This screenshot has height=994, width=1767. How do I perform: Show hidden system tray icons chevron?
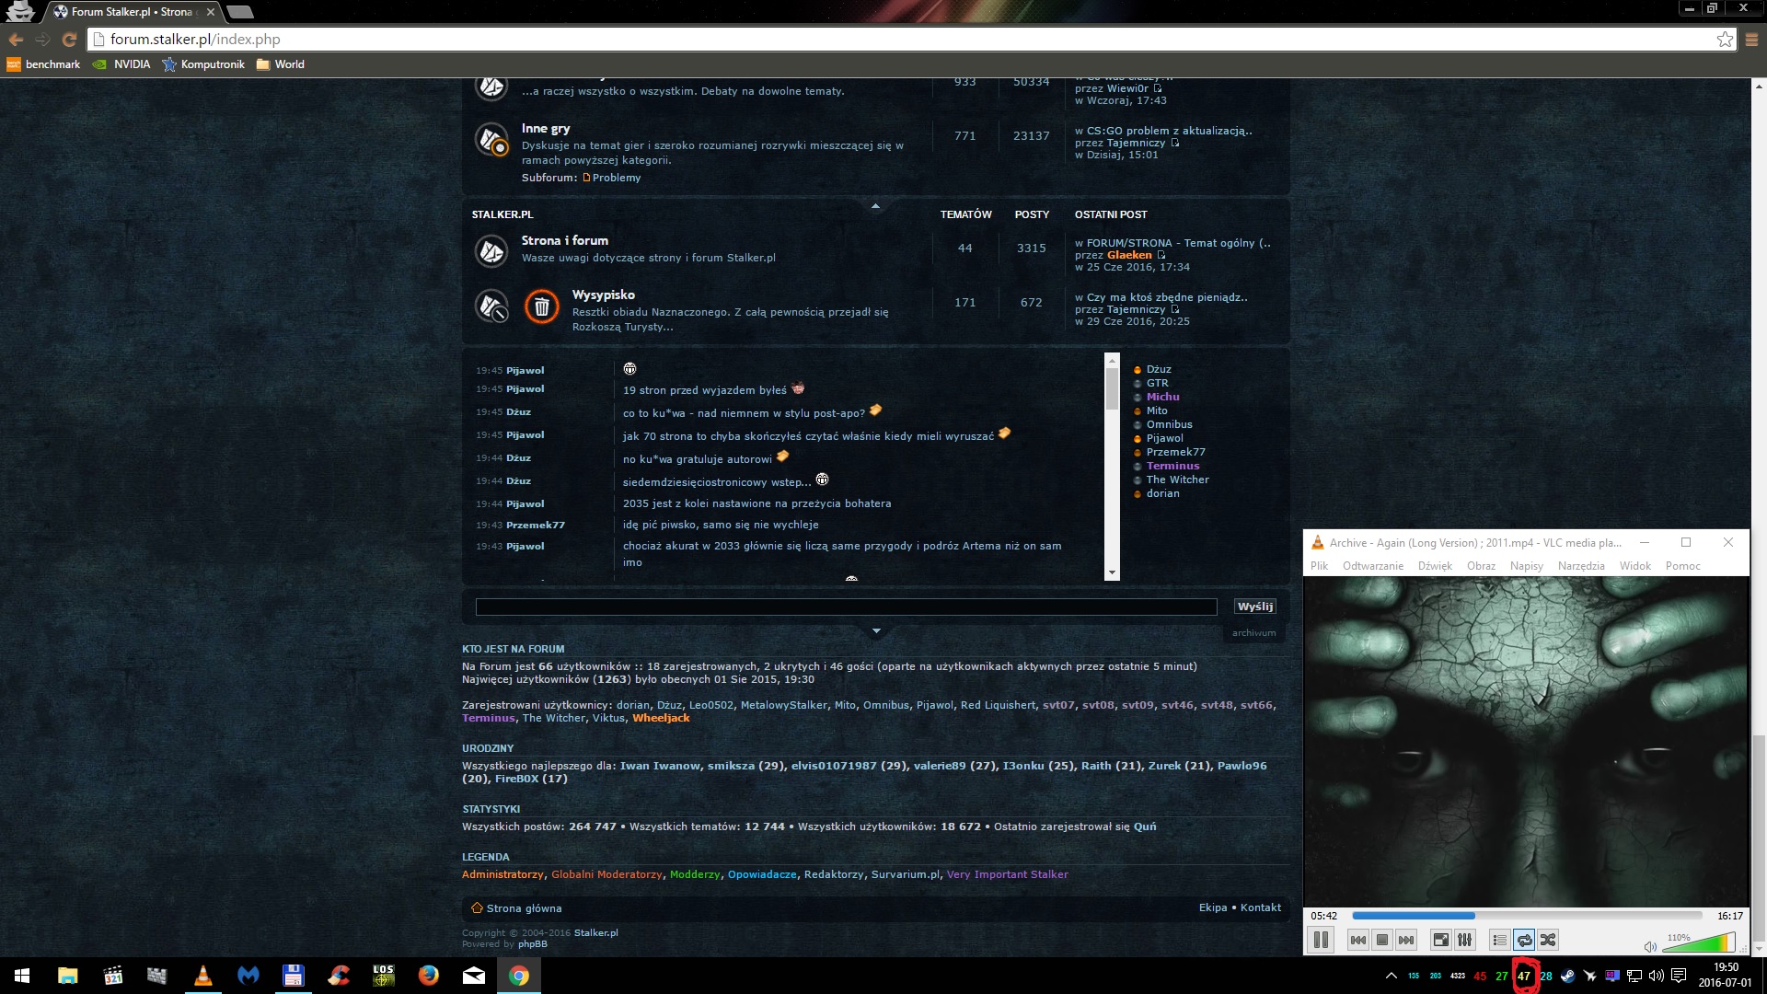click(x=1391, y=976)
